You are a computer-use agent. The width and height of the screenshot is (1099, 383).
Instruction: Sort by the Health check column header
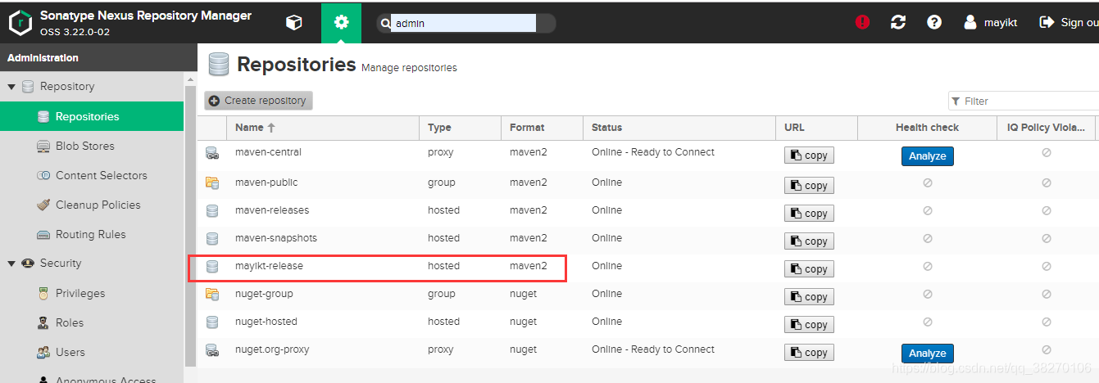[928, 128]
